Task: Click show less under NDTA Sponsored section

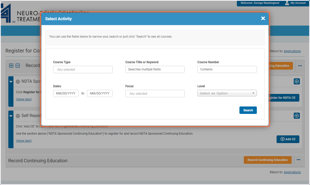Action: [x=24, y=99]
